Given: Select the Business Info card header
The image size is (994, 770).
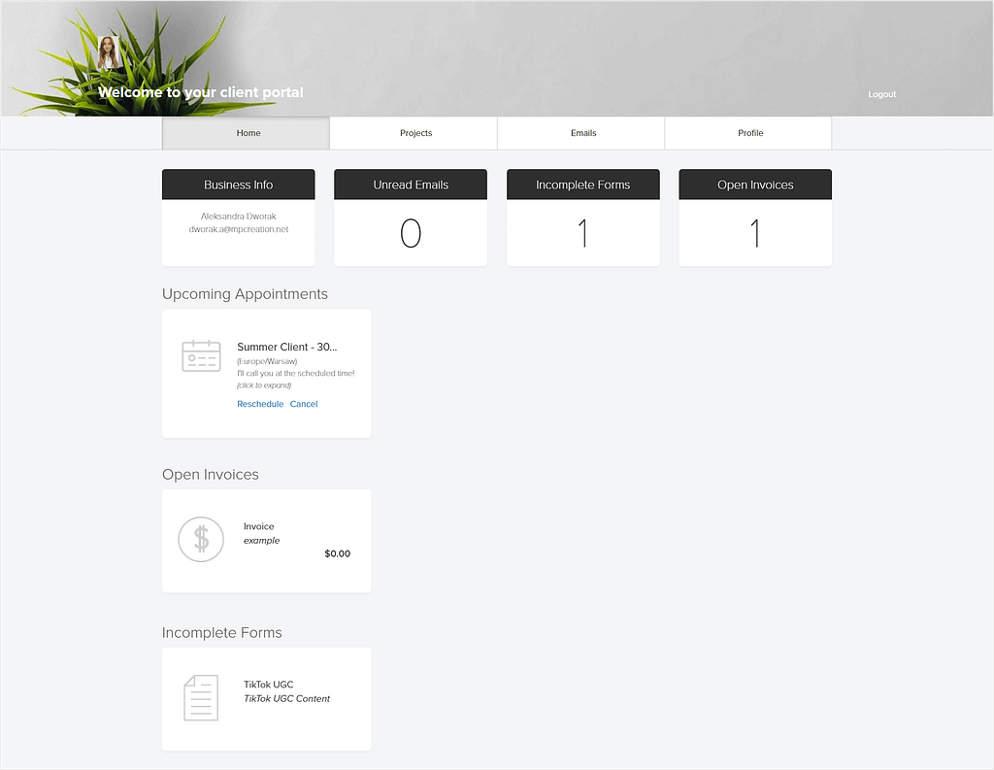Looking at the screenshot, I should point(239,184).
